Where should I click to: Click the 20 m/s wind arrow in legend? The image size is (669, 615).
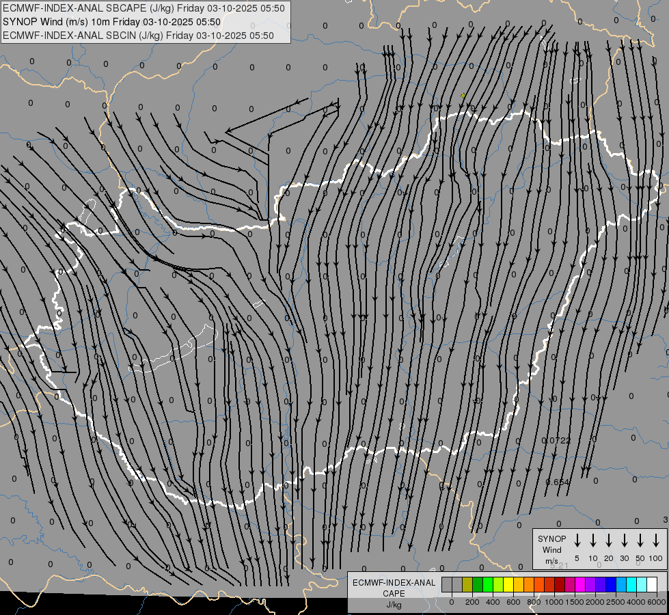click(x=609, y=541)
